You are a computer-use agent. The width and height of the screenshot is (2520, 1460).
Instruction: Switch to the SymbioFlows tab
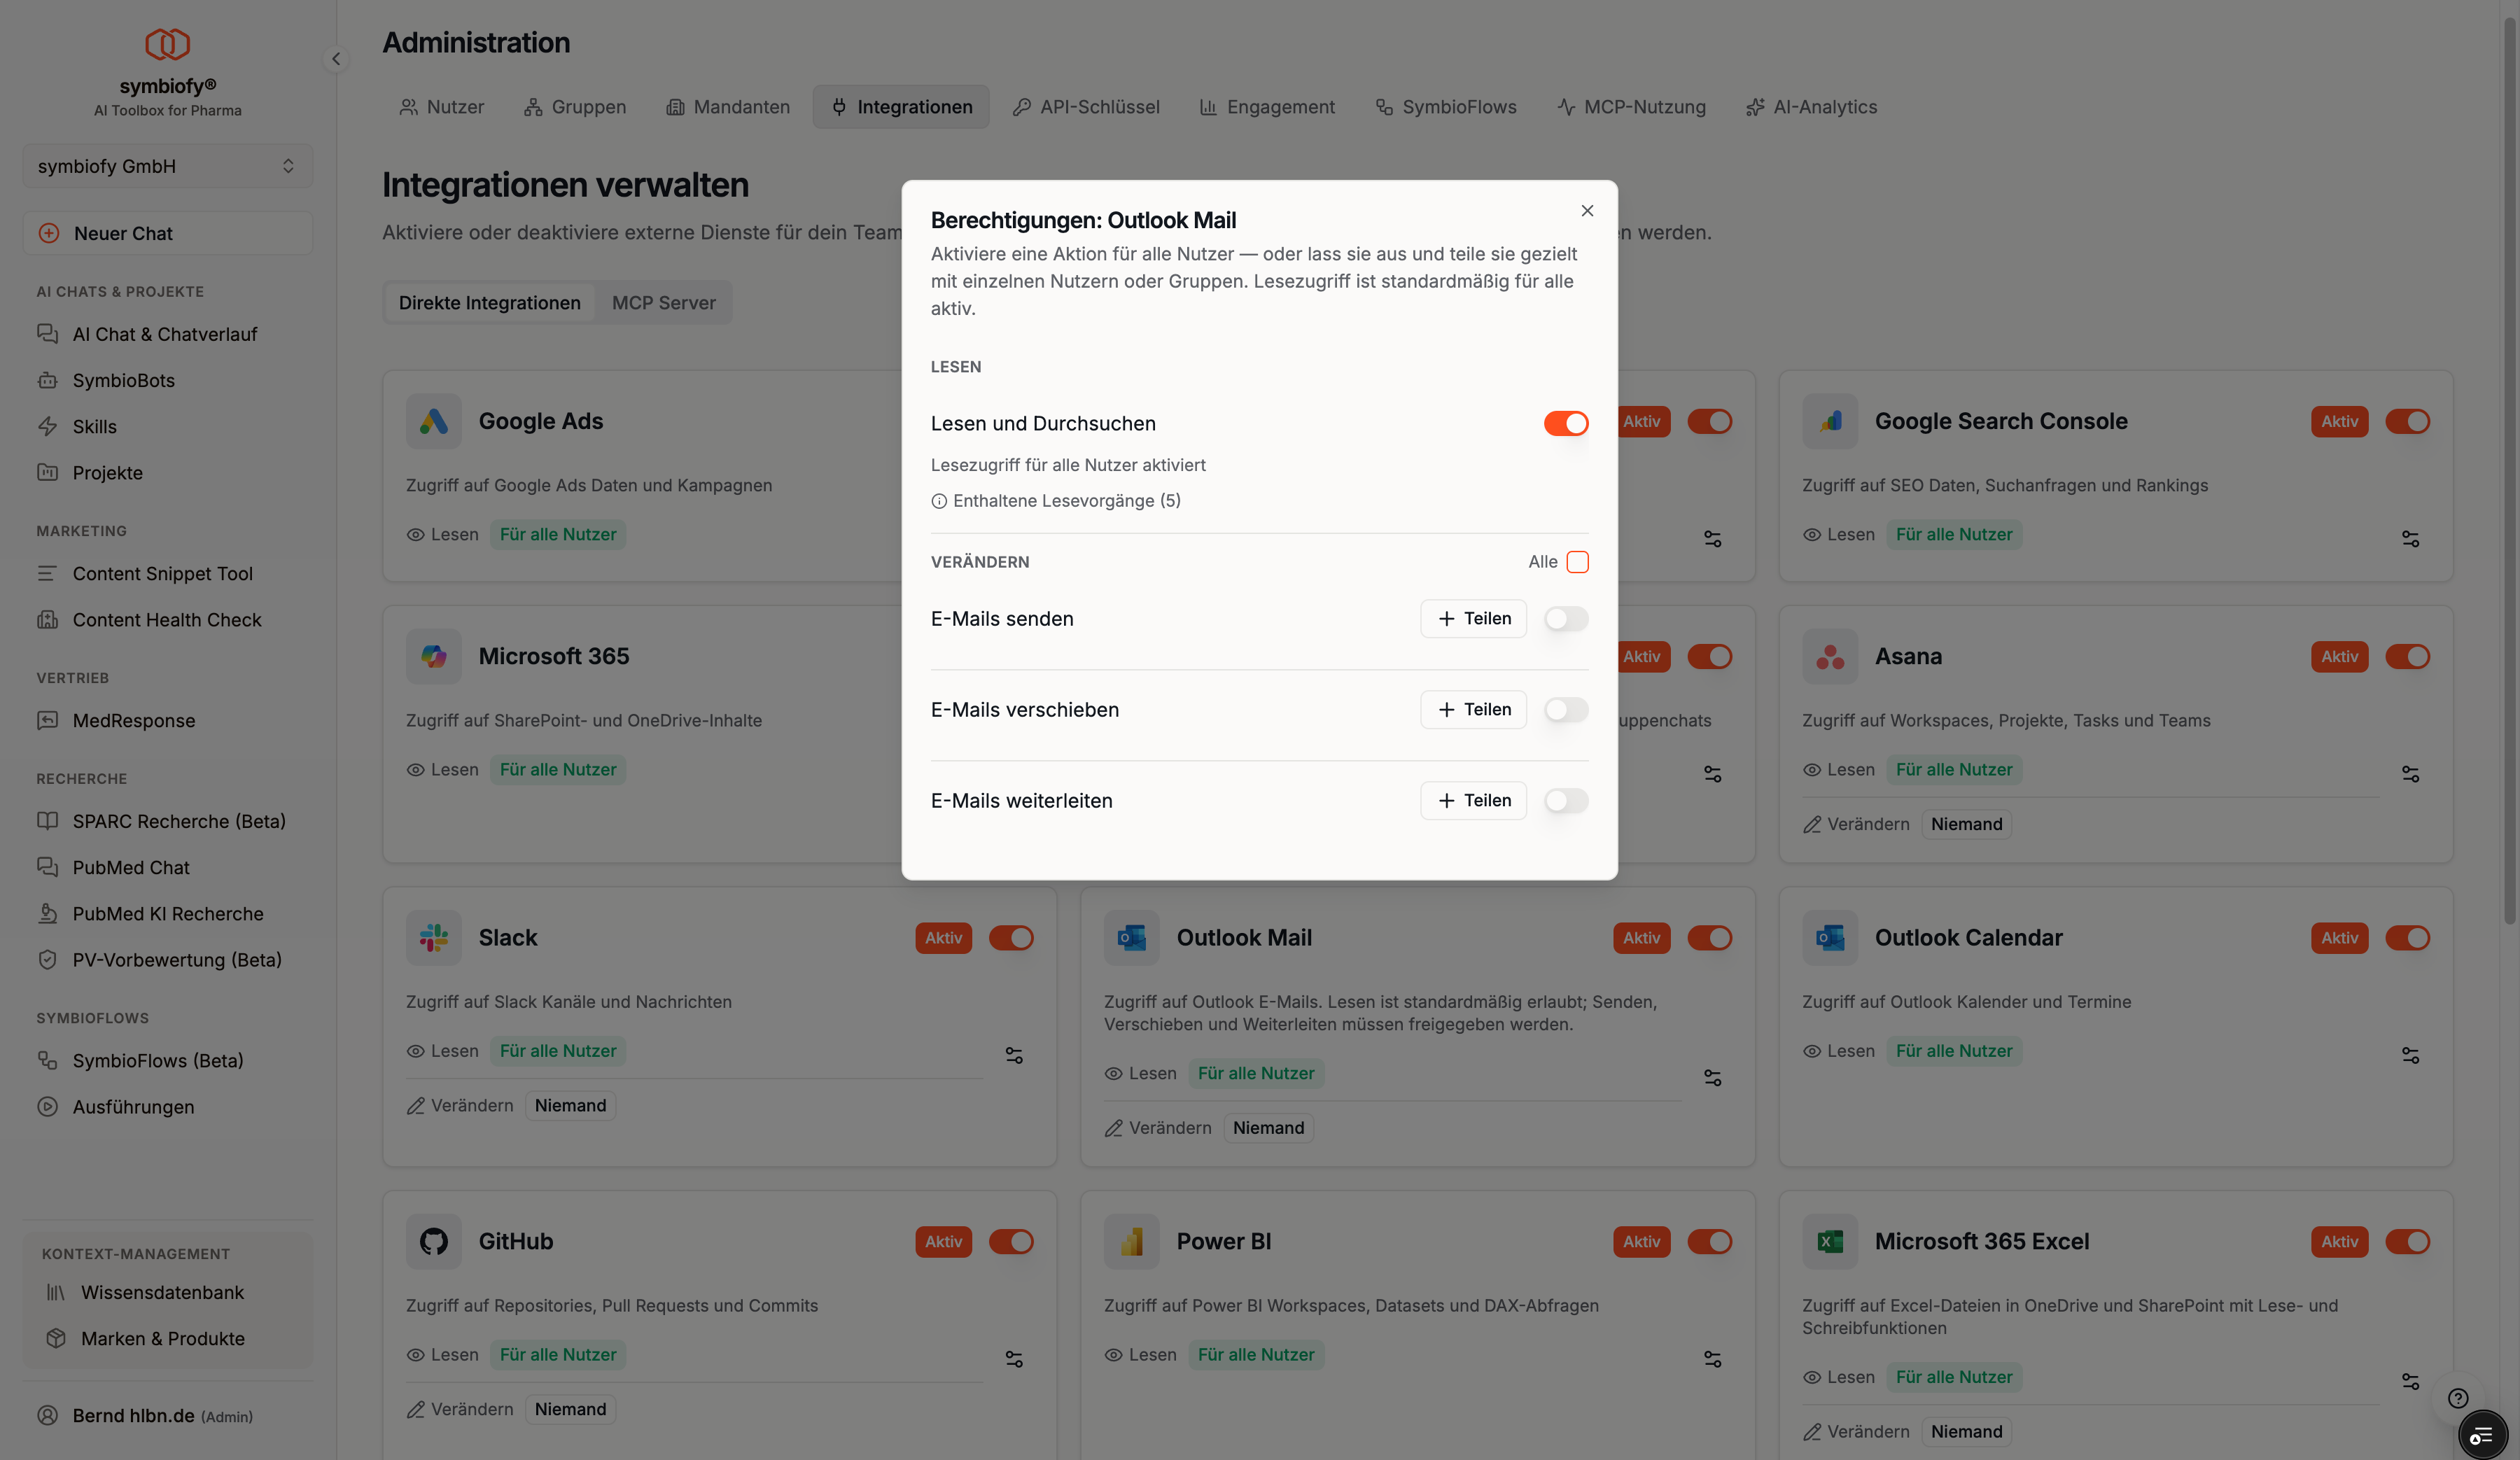(x=1445, y=107)
